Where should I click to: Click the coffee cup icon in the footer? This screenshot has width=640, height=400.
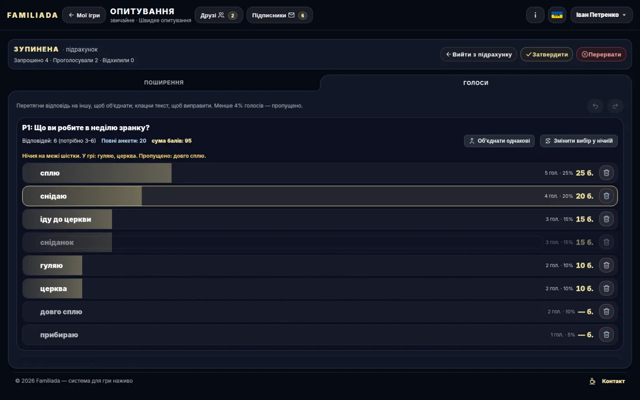tap(592, 381)
